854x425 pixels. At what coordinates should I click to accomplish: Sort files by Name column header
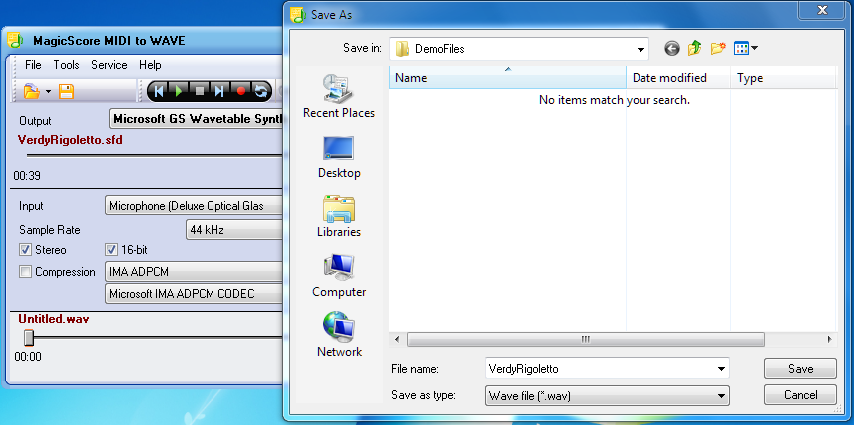pos(508,78)
